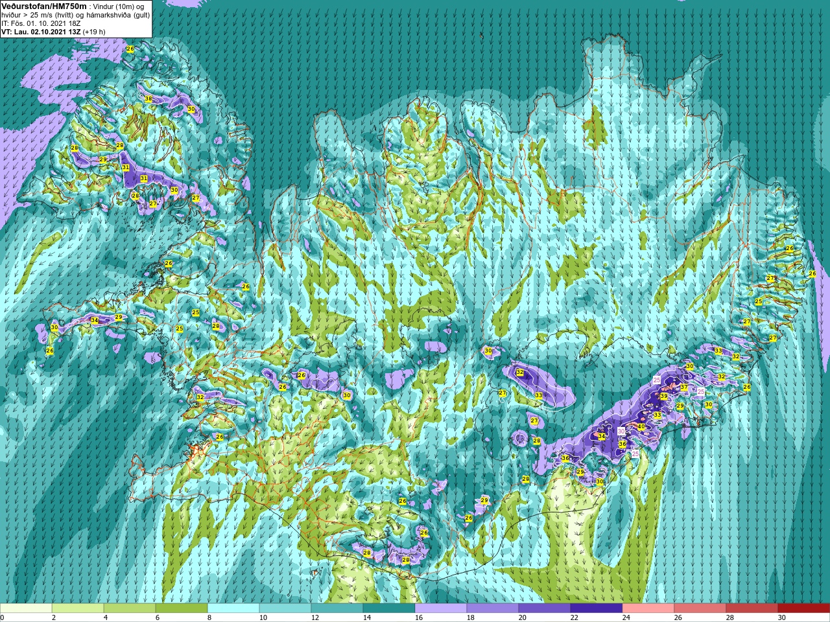
Task: Select the 24–26 pink legend swatch
Action: coord(648,608)
